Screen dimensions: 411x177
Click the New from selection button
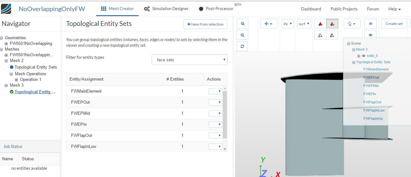[205, 24]
